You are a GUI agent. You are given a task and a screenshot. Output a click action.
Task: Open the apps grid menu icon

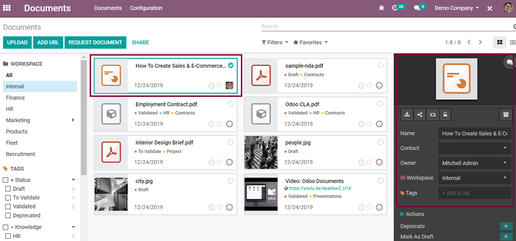pyautogui.click(x=7, y=8)
